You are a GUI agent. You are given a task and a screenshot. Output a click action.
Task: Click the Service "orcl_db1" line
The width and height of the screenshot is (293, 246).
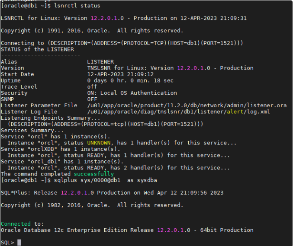tap(62, 162)
